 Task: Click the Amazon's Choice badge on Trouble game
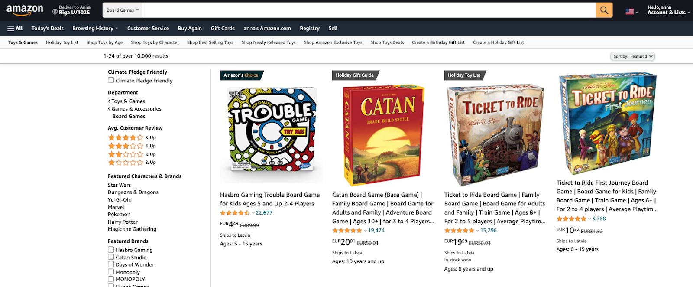tap(240, 75)
